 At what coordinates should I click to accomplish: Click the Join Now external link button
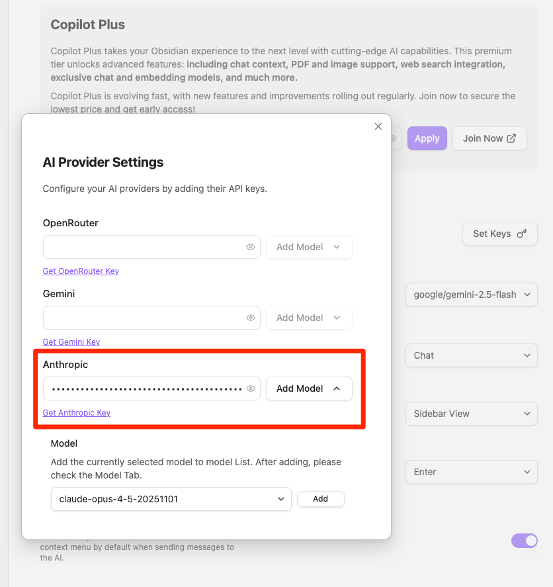coord(489,138)
